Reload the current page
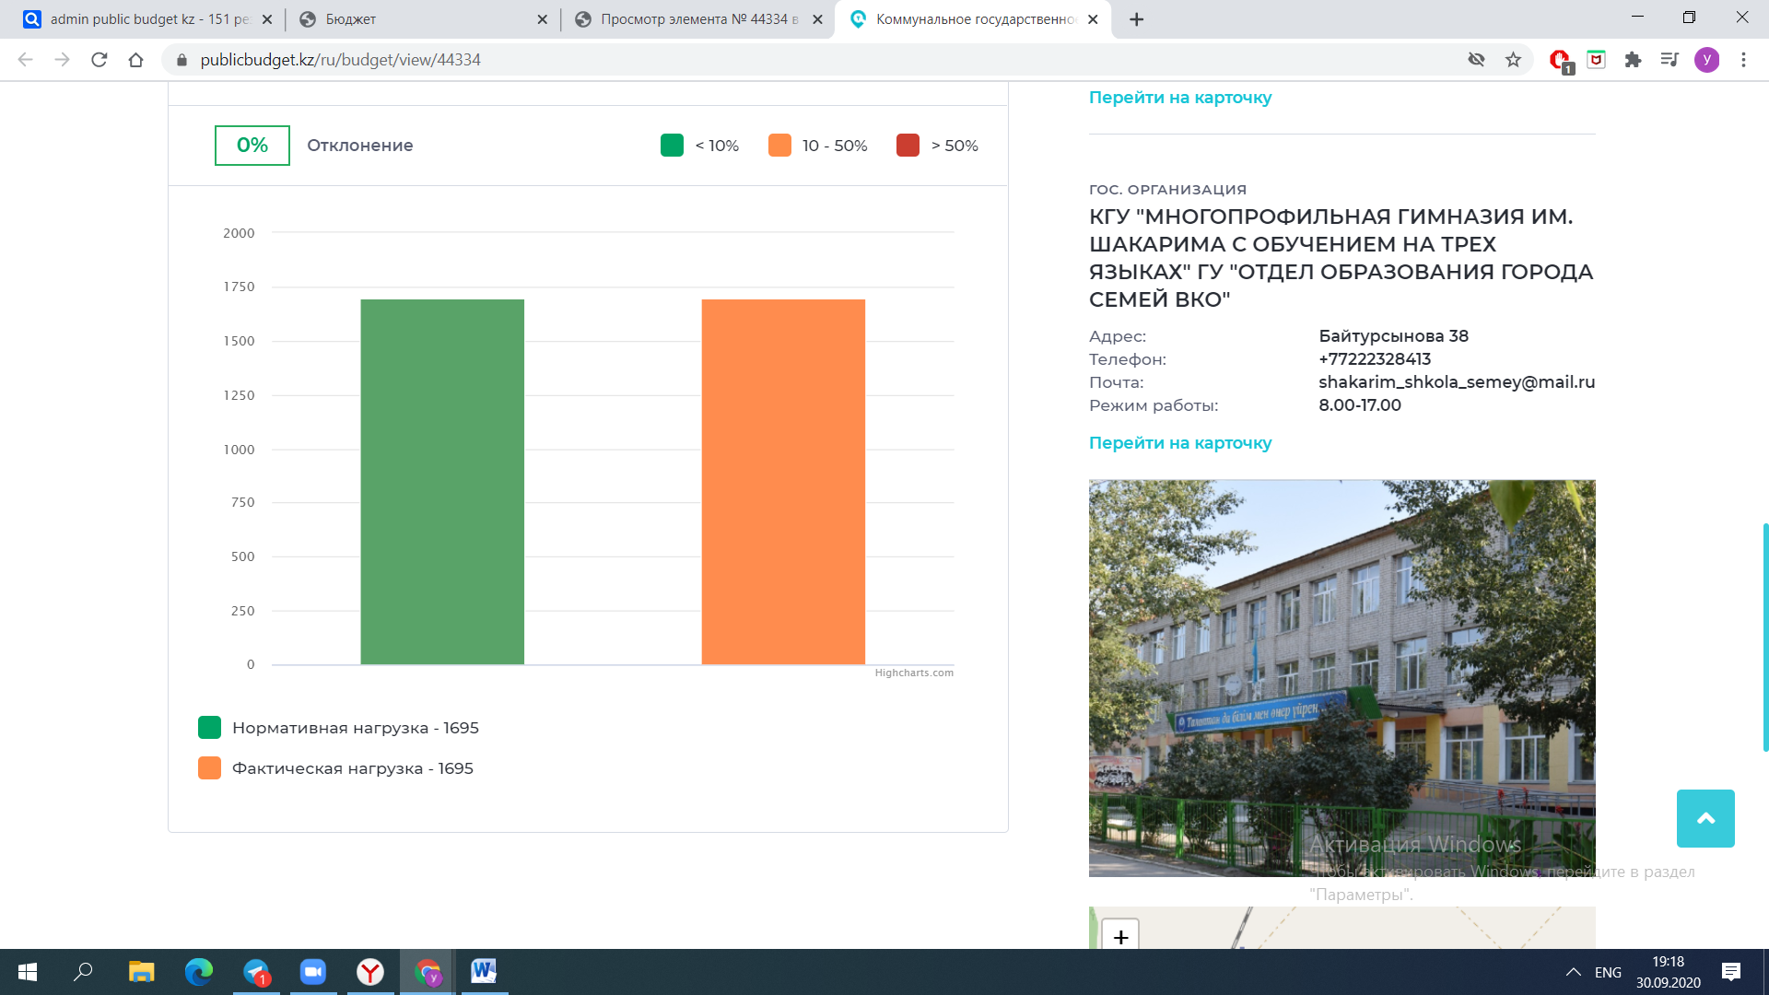Screen dimensions: 1769x995 pyautogui.click(x=100, y=60)
